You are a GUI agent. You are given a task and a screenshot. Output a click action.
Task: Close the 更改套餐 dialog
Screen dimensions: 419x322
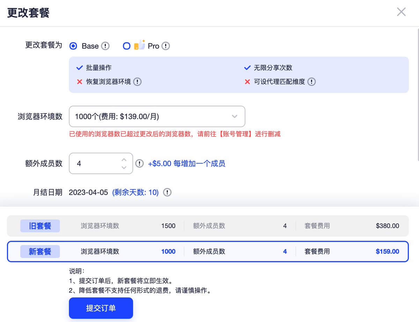[401, 12]
